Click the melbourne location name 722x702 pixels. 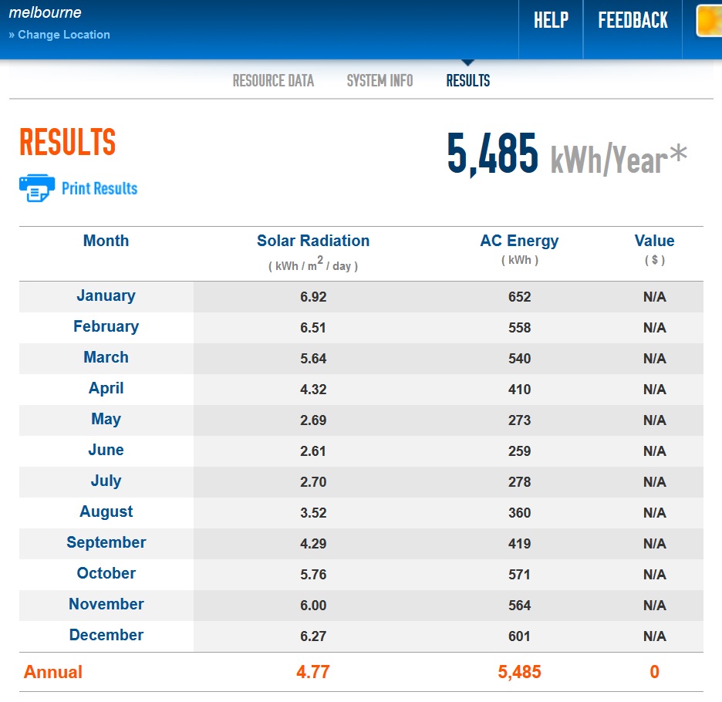[x=45, y=12]
